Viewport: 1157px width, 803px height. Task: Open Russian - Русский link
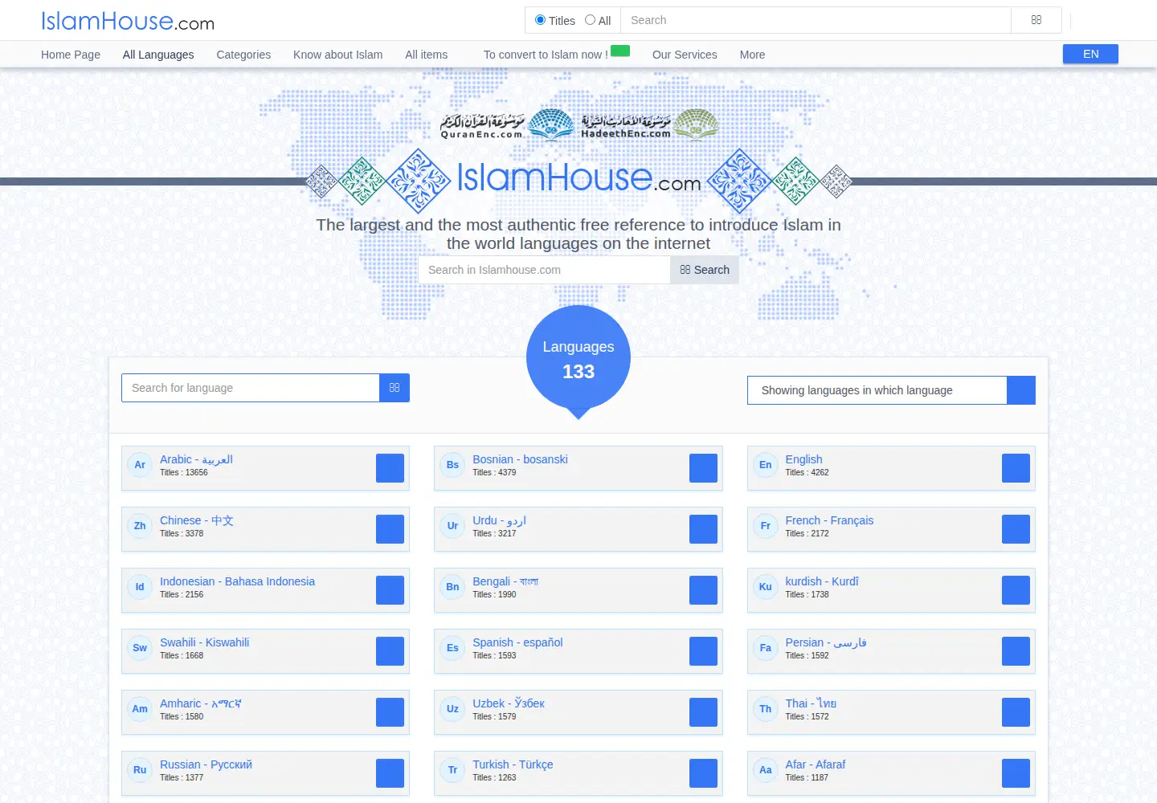pyautogui.click(x=206, y=764)
